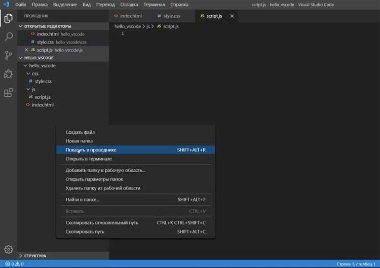
Task: Select Найти в папке menu entry
Action: (135, 200)
